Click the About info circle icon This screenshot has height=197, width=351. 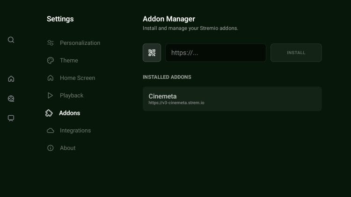(51, 148)
